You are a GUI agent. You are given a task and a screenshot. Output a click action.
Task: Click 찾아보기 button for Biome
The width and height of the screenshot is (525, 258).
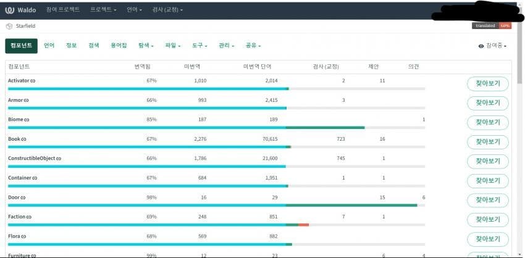tap(488, 122)
